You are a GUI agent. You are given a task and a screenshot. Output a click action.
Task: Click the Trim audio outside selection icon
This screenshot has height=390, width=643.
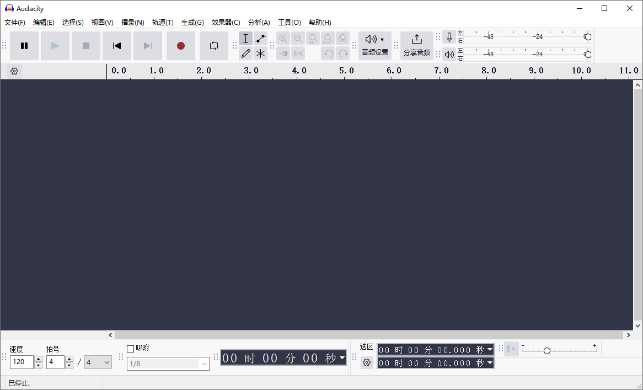pyautogui.click(x=283, y=54)
